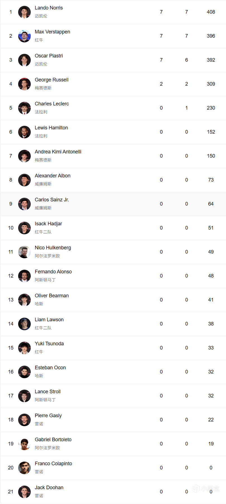Select the Carlos Sainz Jr. name
226x504 pixels.
click(52, 200)
